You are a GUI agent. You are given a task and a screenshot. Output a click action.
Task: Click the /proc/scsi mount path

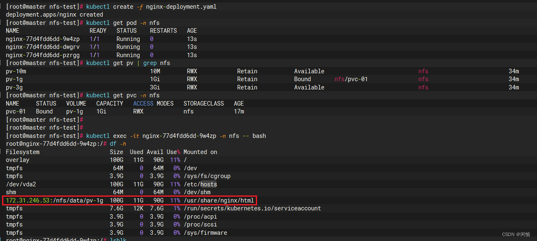(x=200, y=224)
